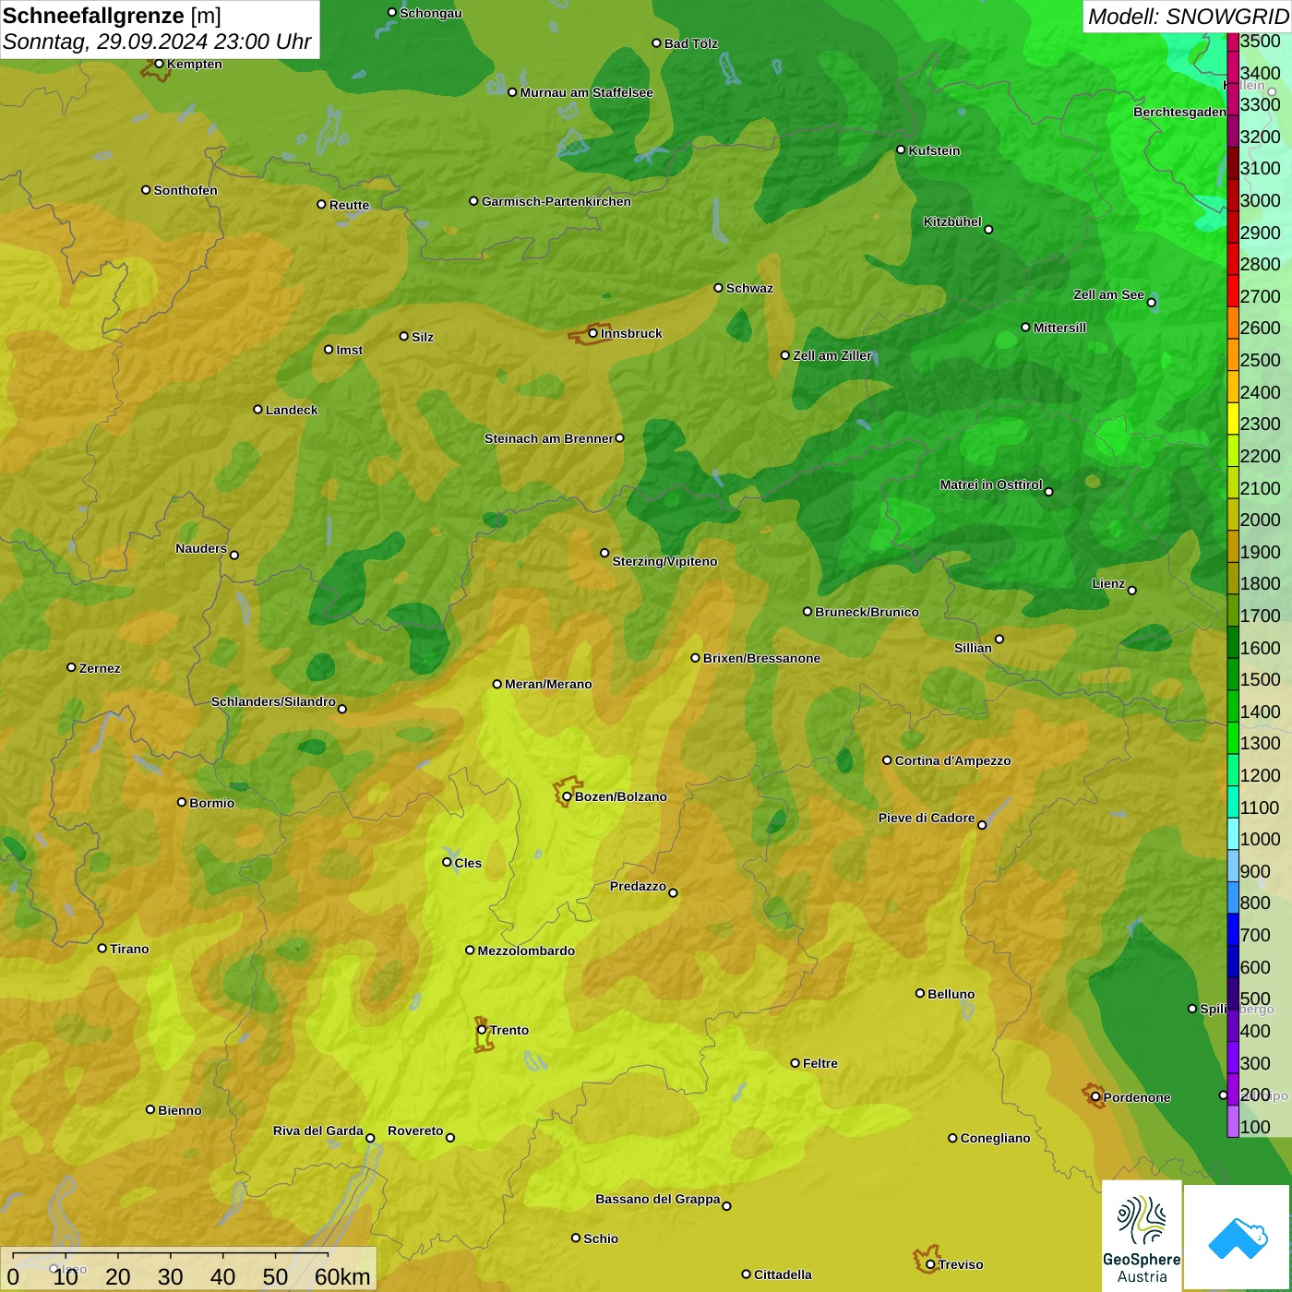Click the Sterzing/Vipiteno label
Image resolution: width=1292 pixels, height=1292 pixels.
(x=664, y=561)
